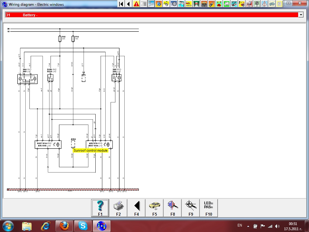Click the key fob icon in top toolbar
This screenshot has width=309, height=232.
click(212, 4)
